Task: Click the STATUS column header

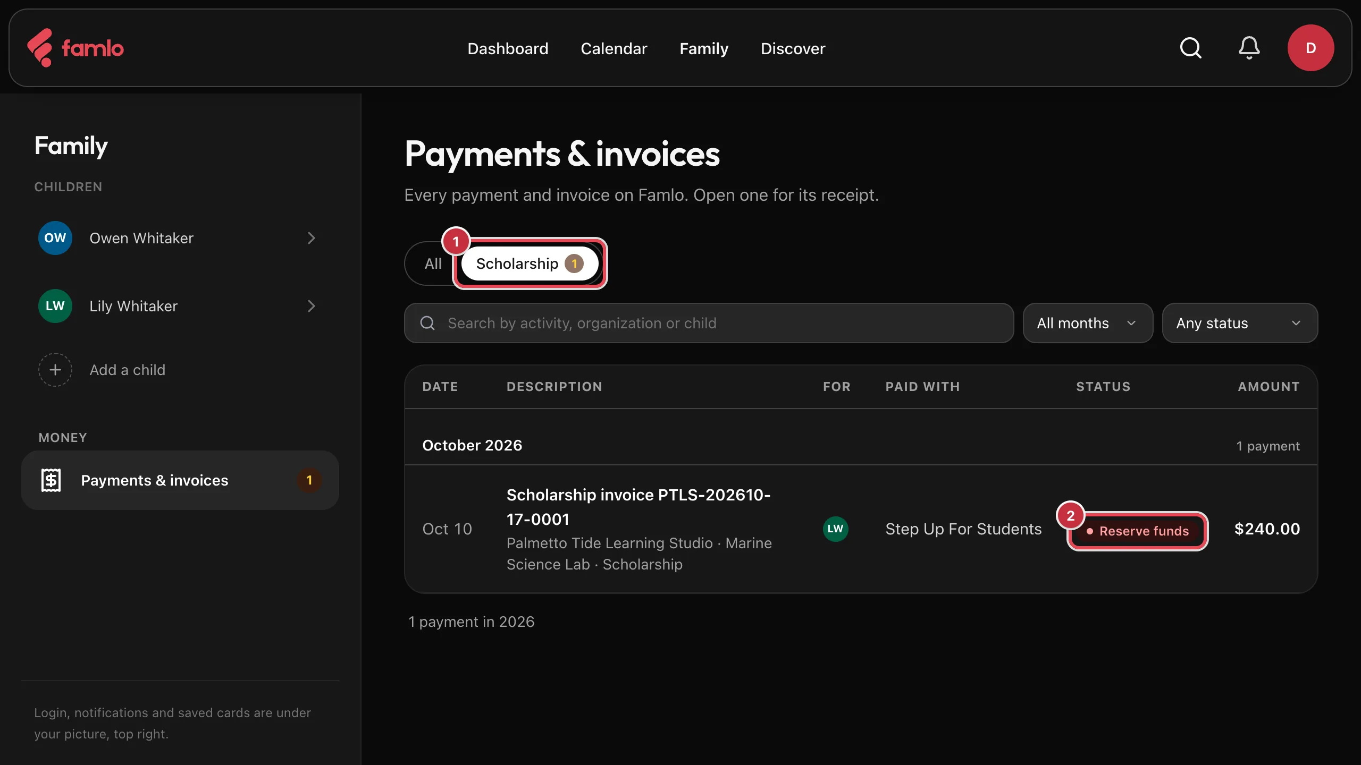Action: [1103, 387]
